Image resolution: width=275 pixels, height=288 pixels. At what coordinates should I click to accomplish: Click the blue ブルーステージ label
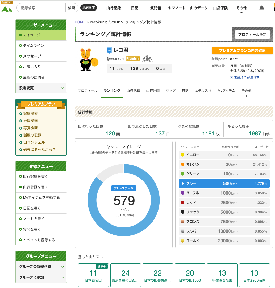point(124,188)
